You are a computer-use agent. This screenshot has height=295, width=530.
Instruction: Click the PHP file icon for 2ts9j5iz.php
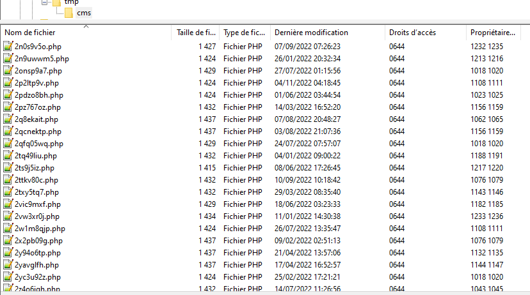click(8, 167)
